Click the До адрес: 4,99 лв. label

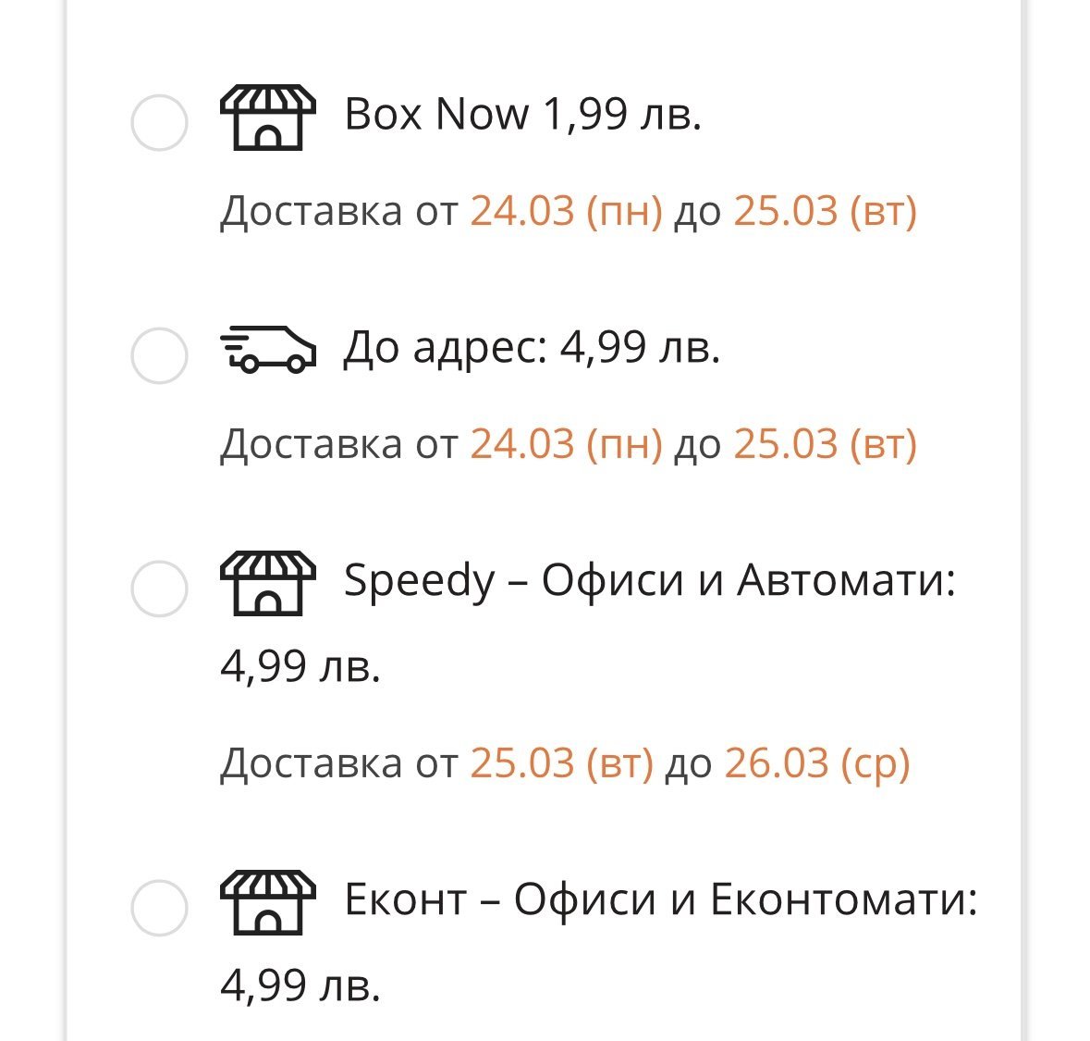[x=532, y=348]
